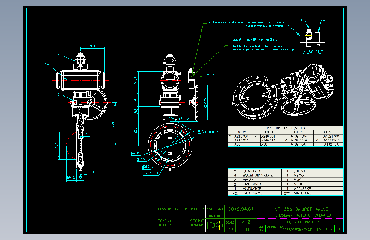Click the ACTUATOR part name
Screen dimensions: 370x240
coord(252,189)
